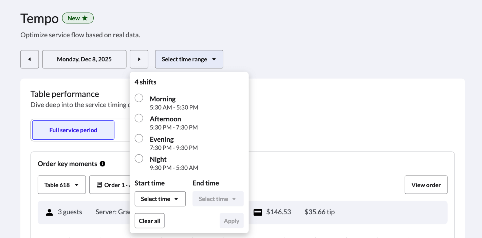Viewport: 482px width, 238px height.
Task: Click the credit card payment icon
Action: click(258, 212)
